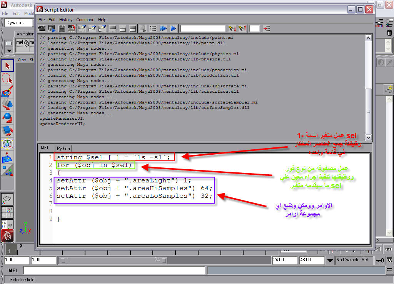Click the Clear Input eraser icon

pyautogui.click(x=92, y=28)
